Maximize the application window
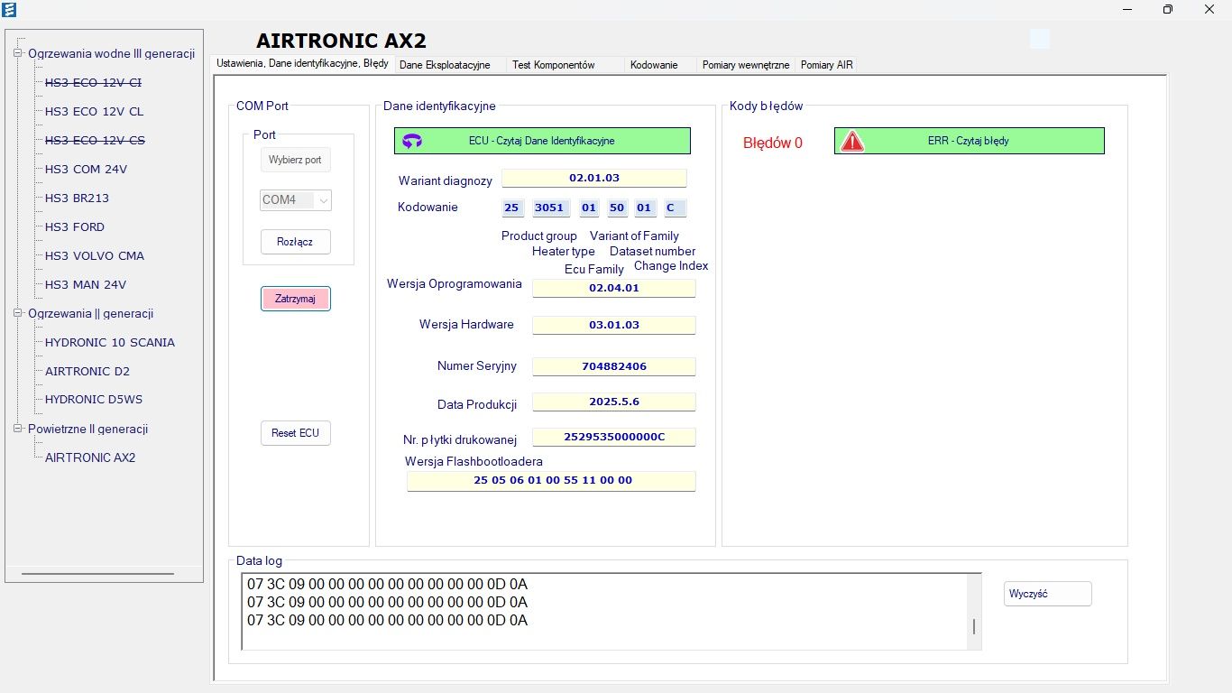 click(1168, 9)
